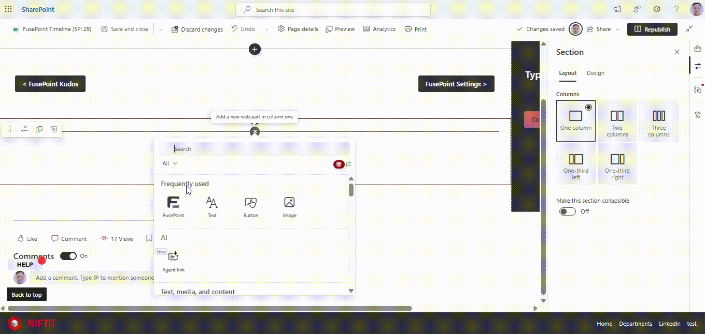Viewport: 705px width, 334px height.
Task: Delete the section with trash icon
Action: [x=54, y=129]
